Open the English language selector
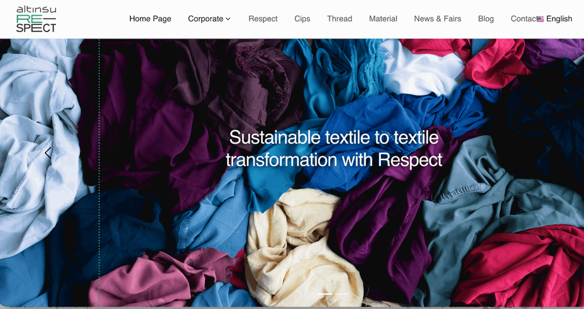The image size is (584, 309). pyautogui.click(x=555, y=19)
